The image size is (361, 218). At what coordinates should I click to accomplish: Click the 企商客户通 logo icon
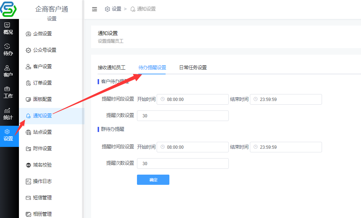click(x=8, y=9)
